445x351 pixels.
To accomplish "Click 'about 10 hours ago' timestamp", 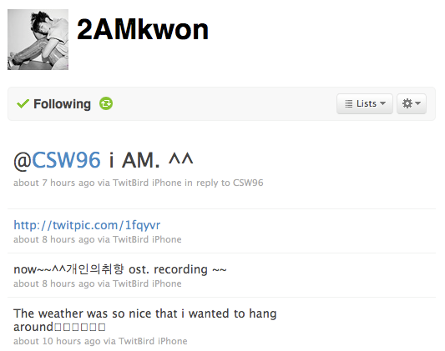I will coord(57,341).
